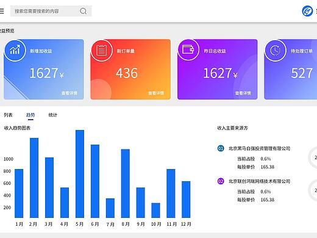The height and width of the screenshot is (238, 317).
Task: Click the clock icon on 待处理订单 card
Action: [x=276, y=50]
